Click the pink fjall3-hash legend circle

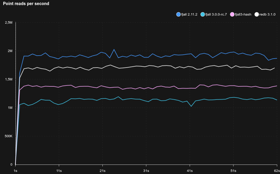click(x=232, y=14)
